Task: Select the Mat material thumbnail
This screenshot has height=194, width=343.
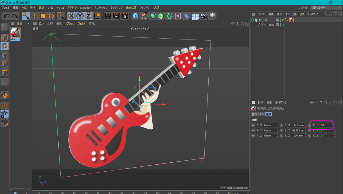Action: (x=15, y=33)
